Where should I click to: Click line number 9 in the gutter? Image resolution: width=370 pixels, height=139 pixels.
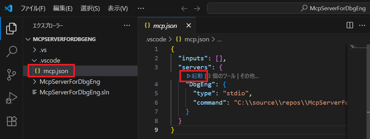coord(156,130)
